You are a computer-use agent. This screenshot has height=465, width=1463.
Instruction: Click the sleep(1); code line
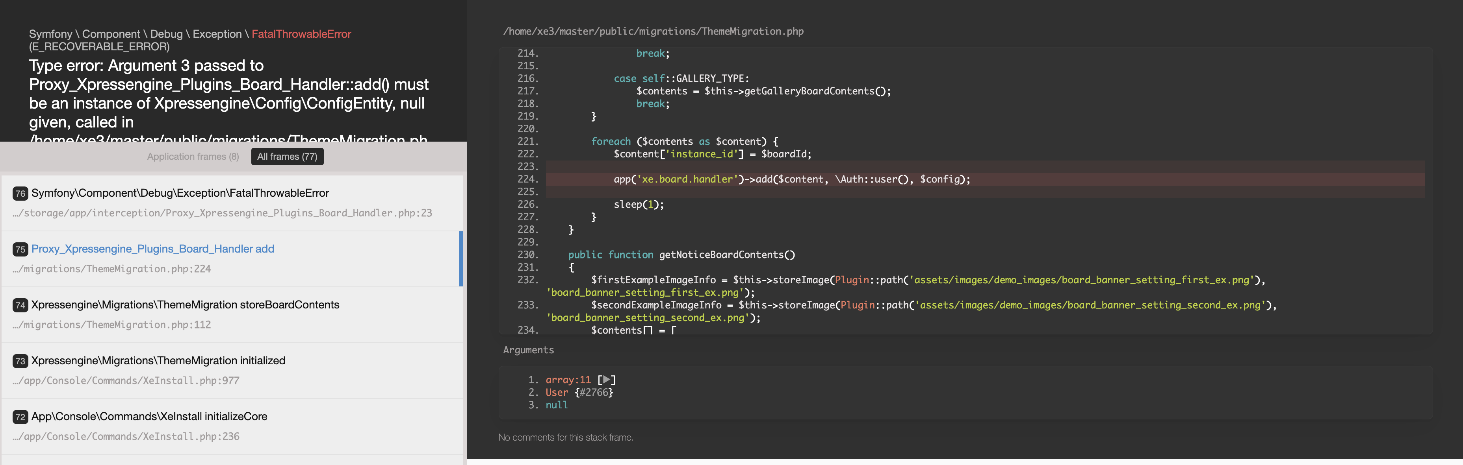click(639, 204)
